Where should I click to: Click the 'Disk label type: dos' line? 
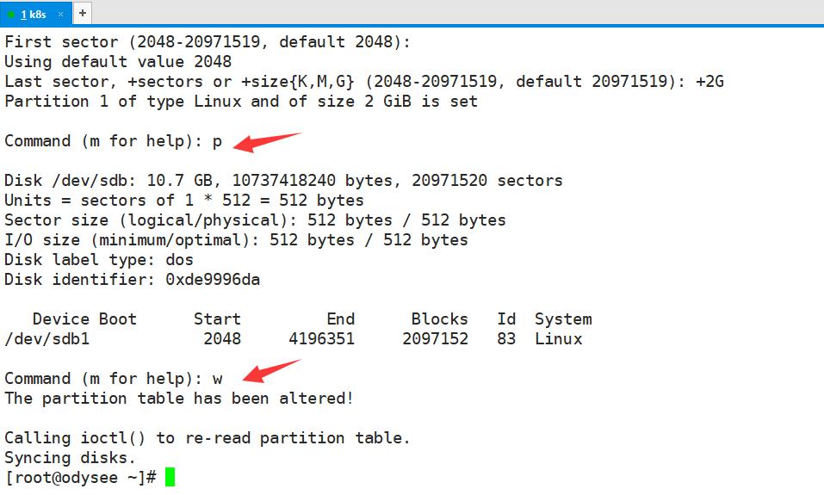pos(99,260)
